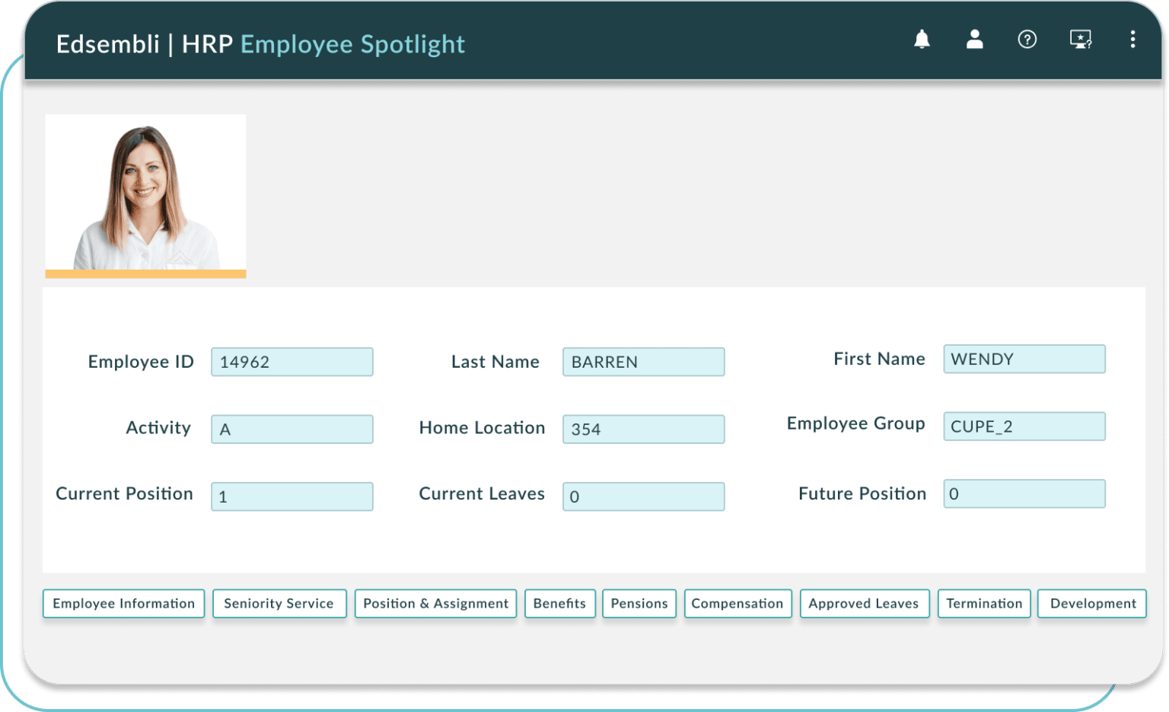Image resolution: width=1169 pixels, height=712 pixels.
Task: Open the three-dot overflow menu
Action: (1132, 40)
